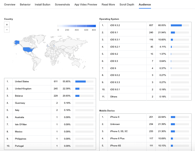The height and width of the screenshot is (151, 195).
Task: Go to the Install Button tab
Action: pos(43,5)
